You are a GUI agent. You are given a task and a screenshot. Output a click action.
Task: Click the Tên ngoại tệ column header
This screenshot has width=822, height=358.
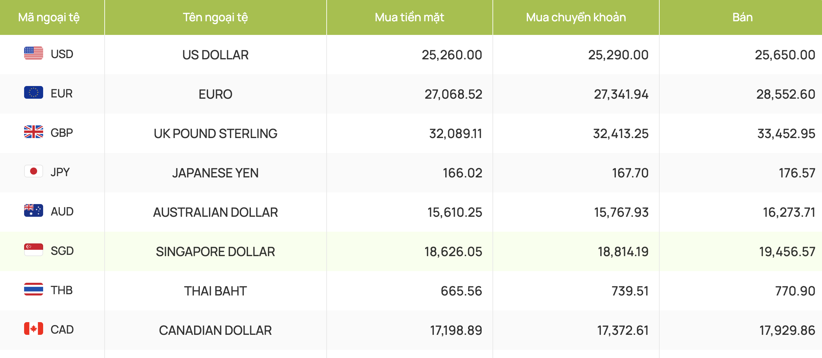click(215, 17)
